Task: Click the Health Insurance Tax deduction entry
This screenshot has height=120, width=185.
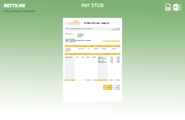Action: 102,62
